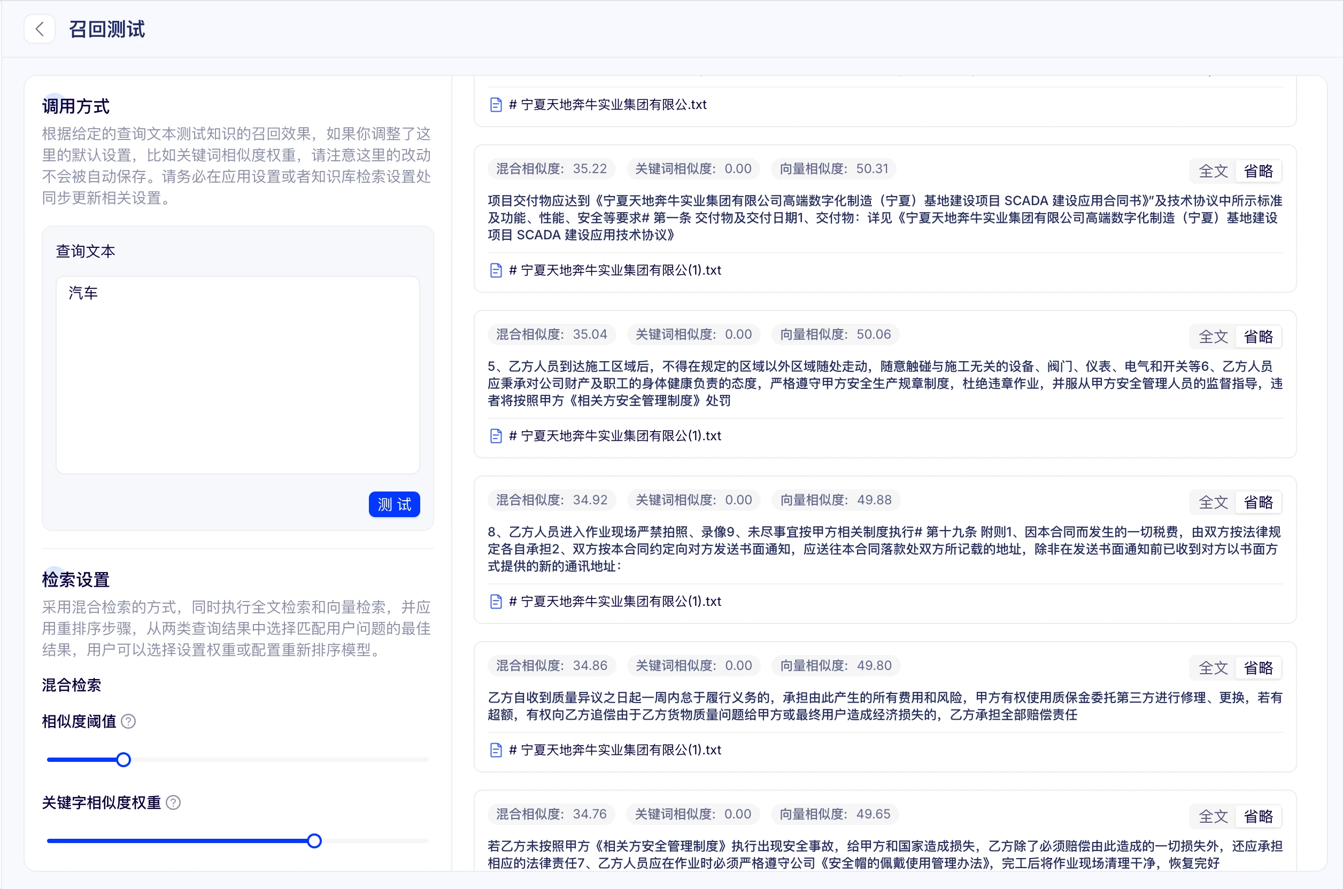Viewport: 1343px width, 889px height.
Task: Adjust the 相似度阈值 slider handle
Action: coord(123,760)
